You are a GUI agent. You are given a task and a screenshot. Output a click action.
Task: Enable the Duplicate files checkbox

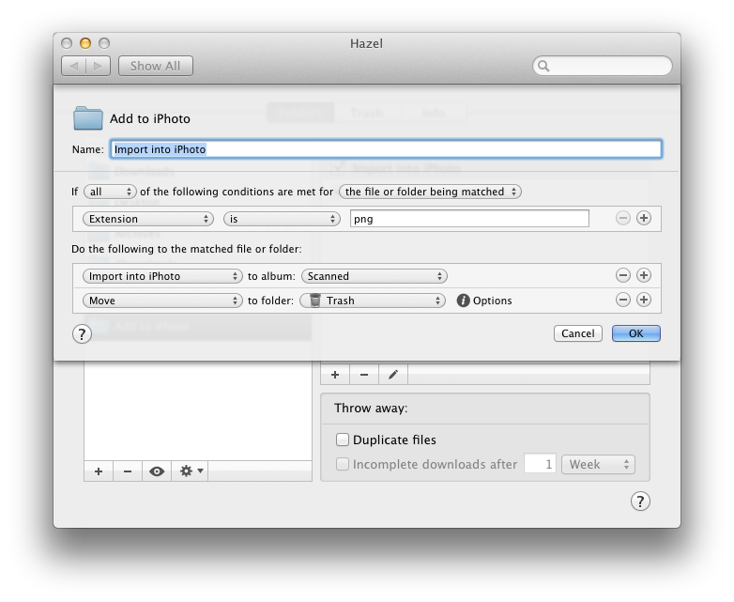click(x=343, y=440)
